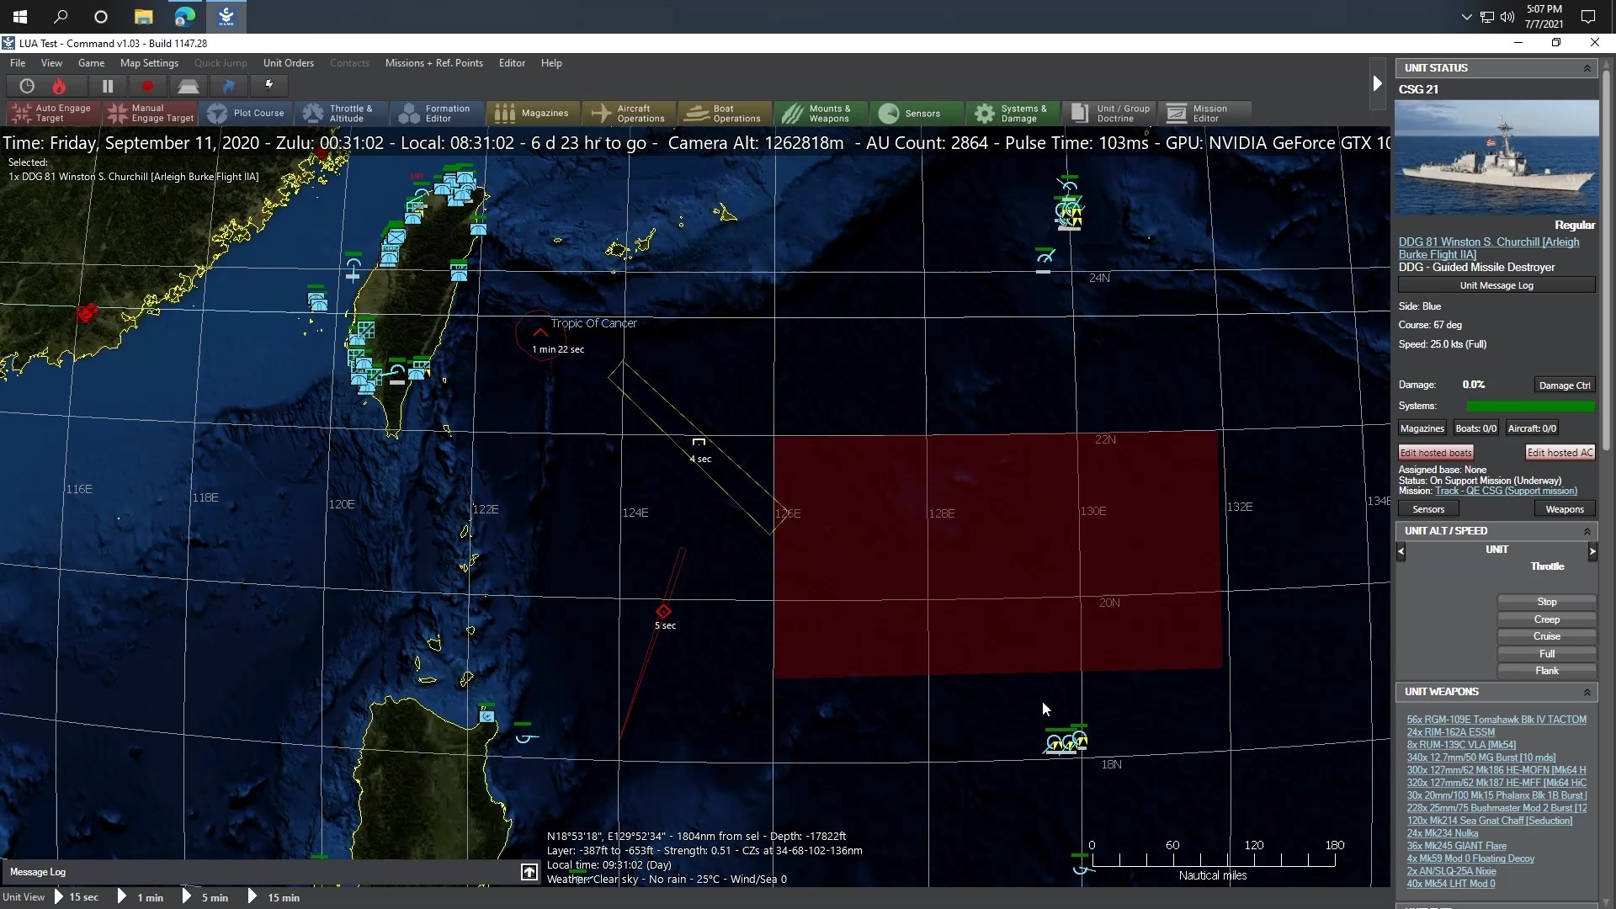This screenshot has height=909, width=1616.
Task: Open the Map Settings menu
Action: [x=149, y=63]
